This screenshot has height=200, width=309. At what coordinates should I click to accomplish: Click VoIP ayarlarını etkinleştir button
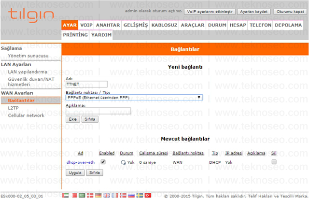[210, 12]
